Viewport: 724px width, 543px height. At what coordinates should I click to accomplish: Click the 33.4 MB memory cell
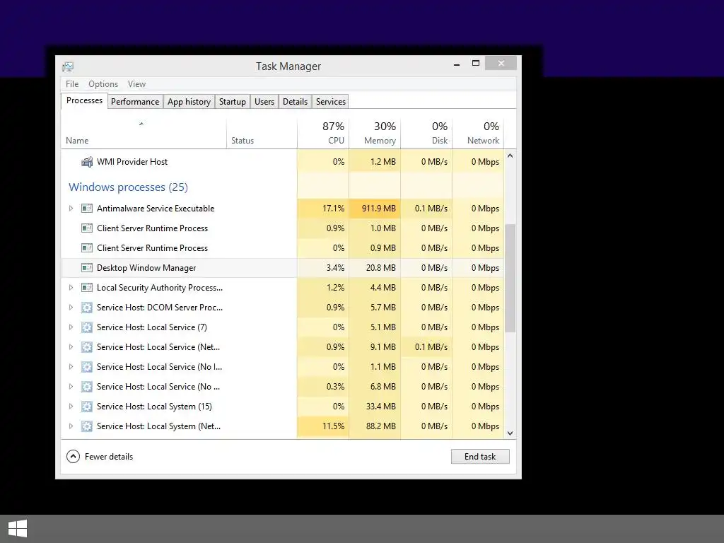click(375, 407)
